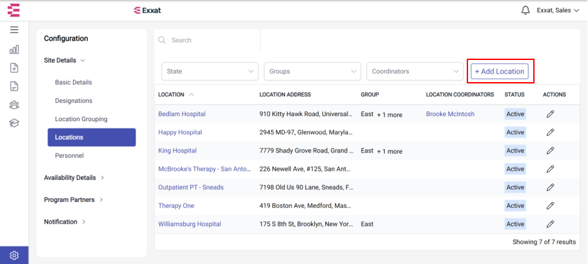
Task: Open the State filter dropdown
Action: [x=210, y=71]
